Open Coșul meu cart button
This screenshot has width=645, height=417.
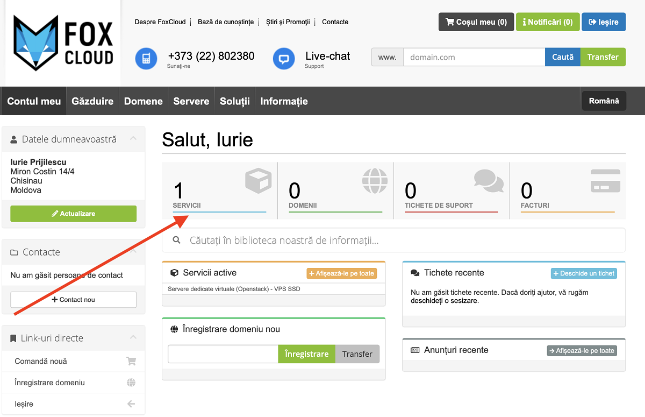tap(476, 22)
